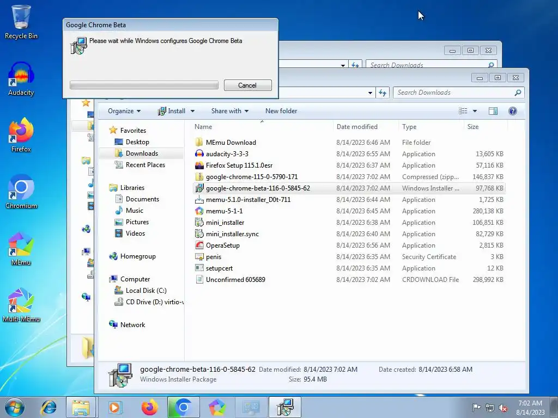Refresh the Downloads folder in front window
Image resolution: width=558 pixels, height=418 pixels.
click(x=383, y=93)
